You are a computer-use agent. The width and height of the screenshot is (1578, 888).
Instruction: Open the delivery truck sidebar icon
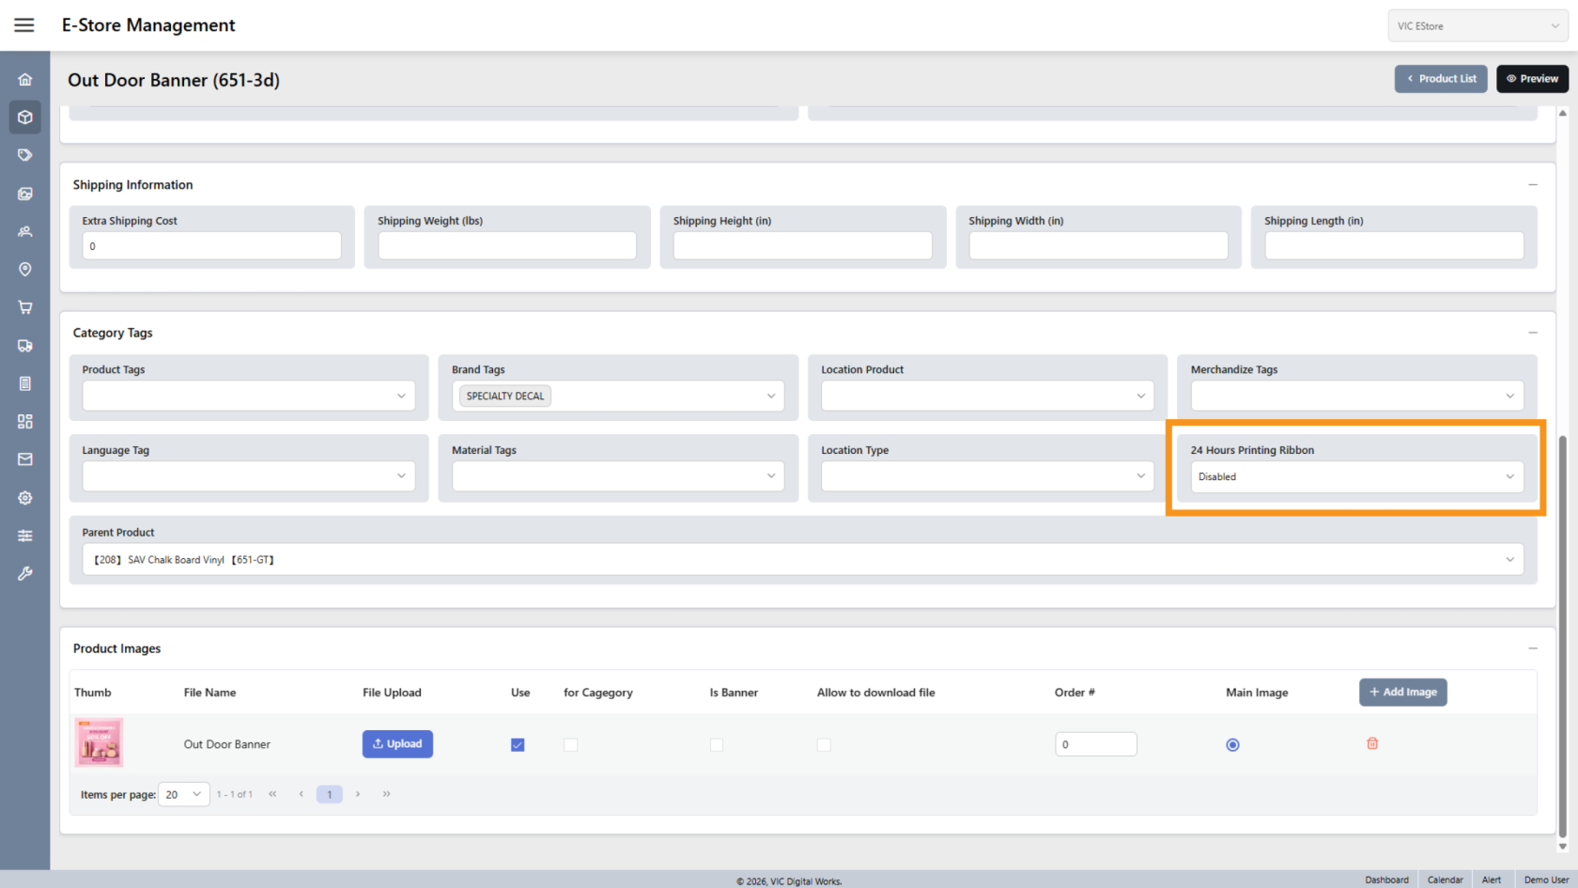coord(25,346)
